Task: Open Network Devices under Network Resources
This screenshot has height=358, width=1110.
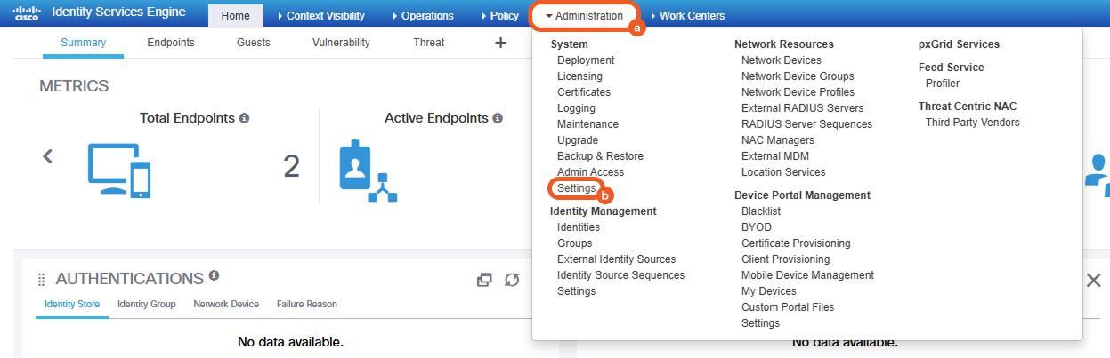Action: [781, 60]
